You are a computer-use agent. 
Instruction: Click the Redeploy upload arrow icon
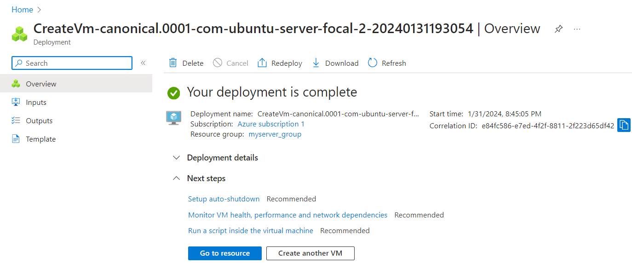coord(262,63)
